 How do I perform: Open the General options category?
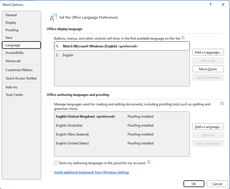[x=21, y=15]
